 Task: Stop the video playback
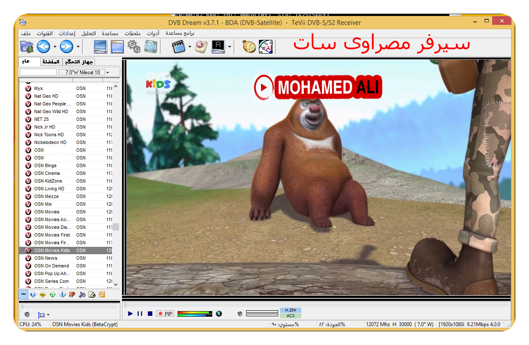[150, 314]
